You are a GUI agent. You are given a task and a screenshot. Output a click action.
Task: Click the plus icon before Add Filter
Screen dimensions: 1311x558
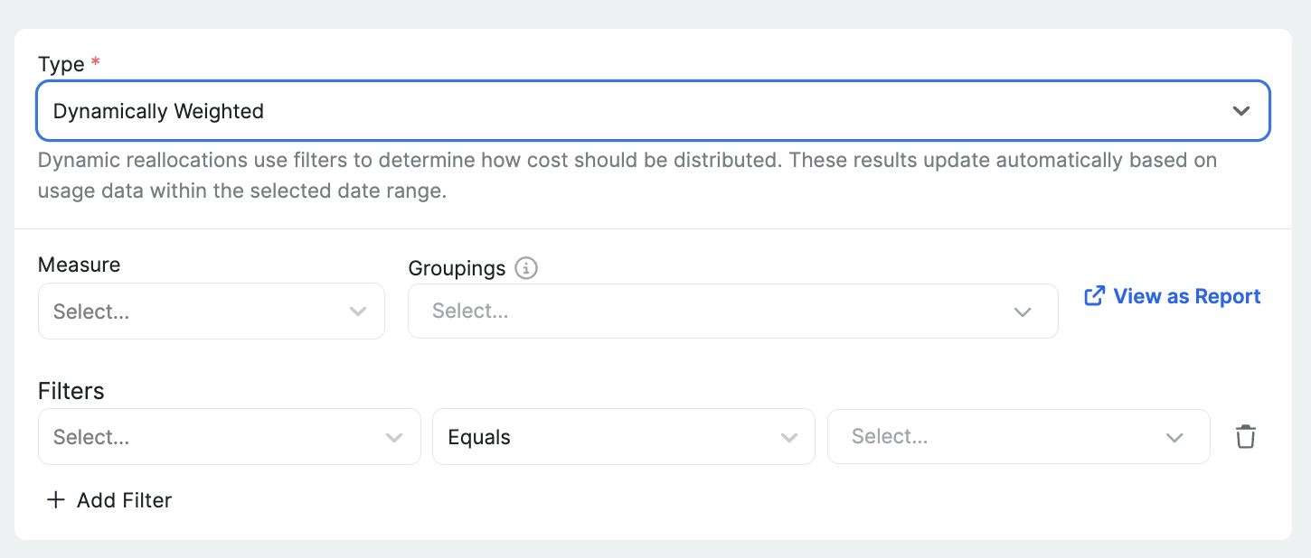coord(56,500)
